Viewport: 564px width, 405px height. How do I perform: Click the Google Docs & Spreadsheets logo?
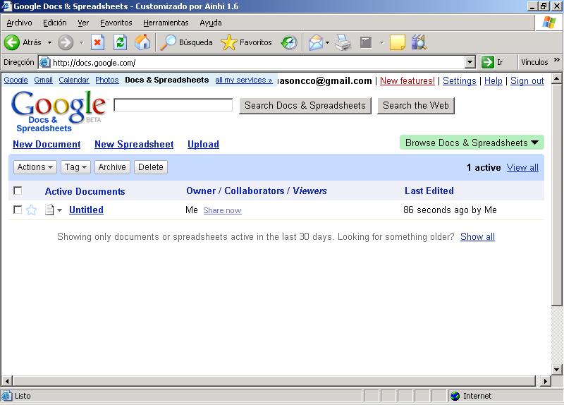point(59,111)
